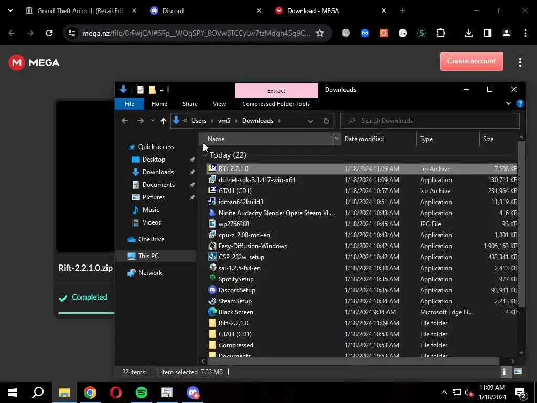Image resolution: width=537 pixels, height=403 pixels.
Task: Open Music in the navigation pane
Action: pyautogui.click(x=151, y=210)
